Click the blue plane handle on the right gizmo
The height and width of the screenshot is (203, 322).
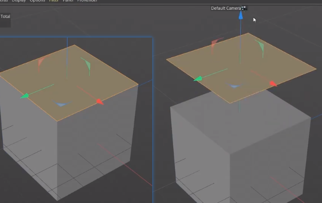pos(234,86)
